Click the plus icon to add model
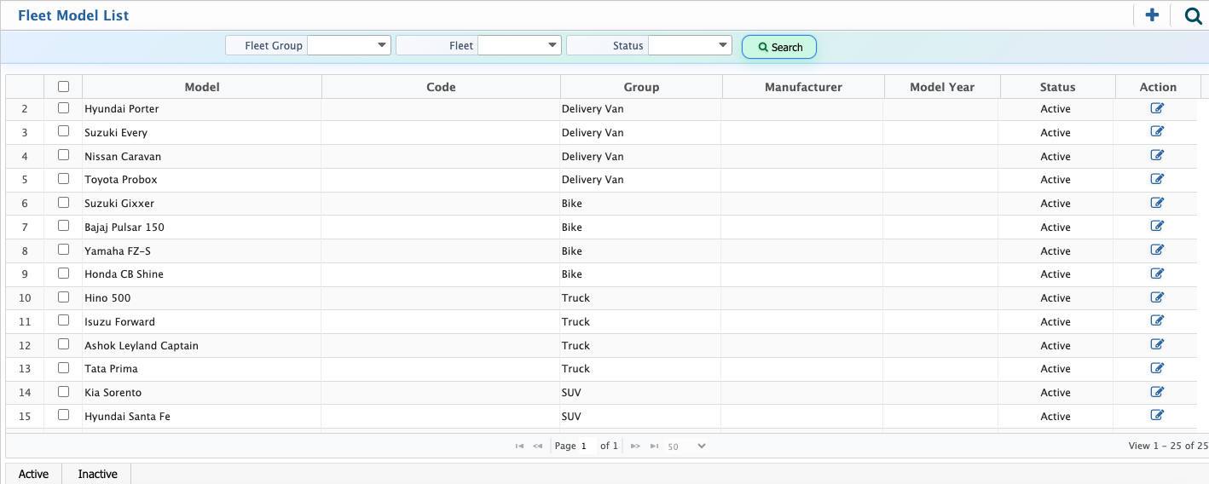 [1152, 14]
